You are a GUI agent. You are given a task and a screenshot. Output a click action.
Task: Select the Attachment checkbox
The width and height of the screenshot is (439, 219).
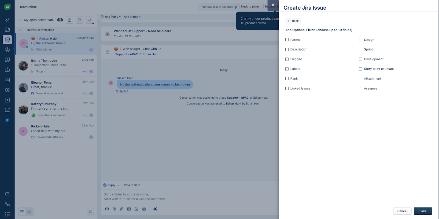[361, 79]
